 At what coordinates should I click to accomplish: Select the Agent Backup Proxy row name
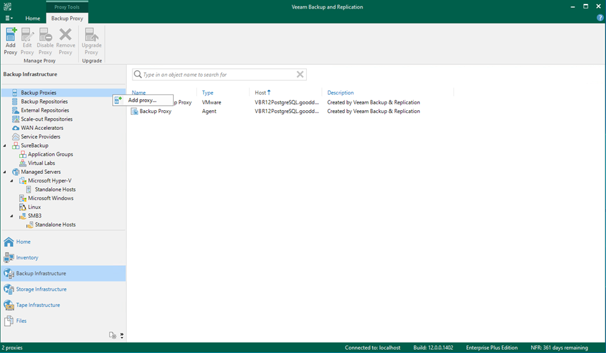pyautogui.click(x=155, y=112)
